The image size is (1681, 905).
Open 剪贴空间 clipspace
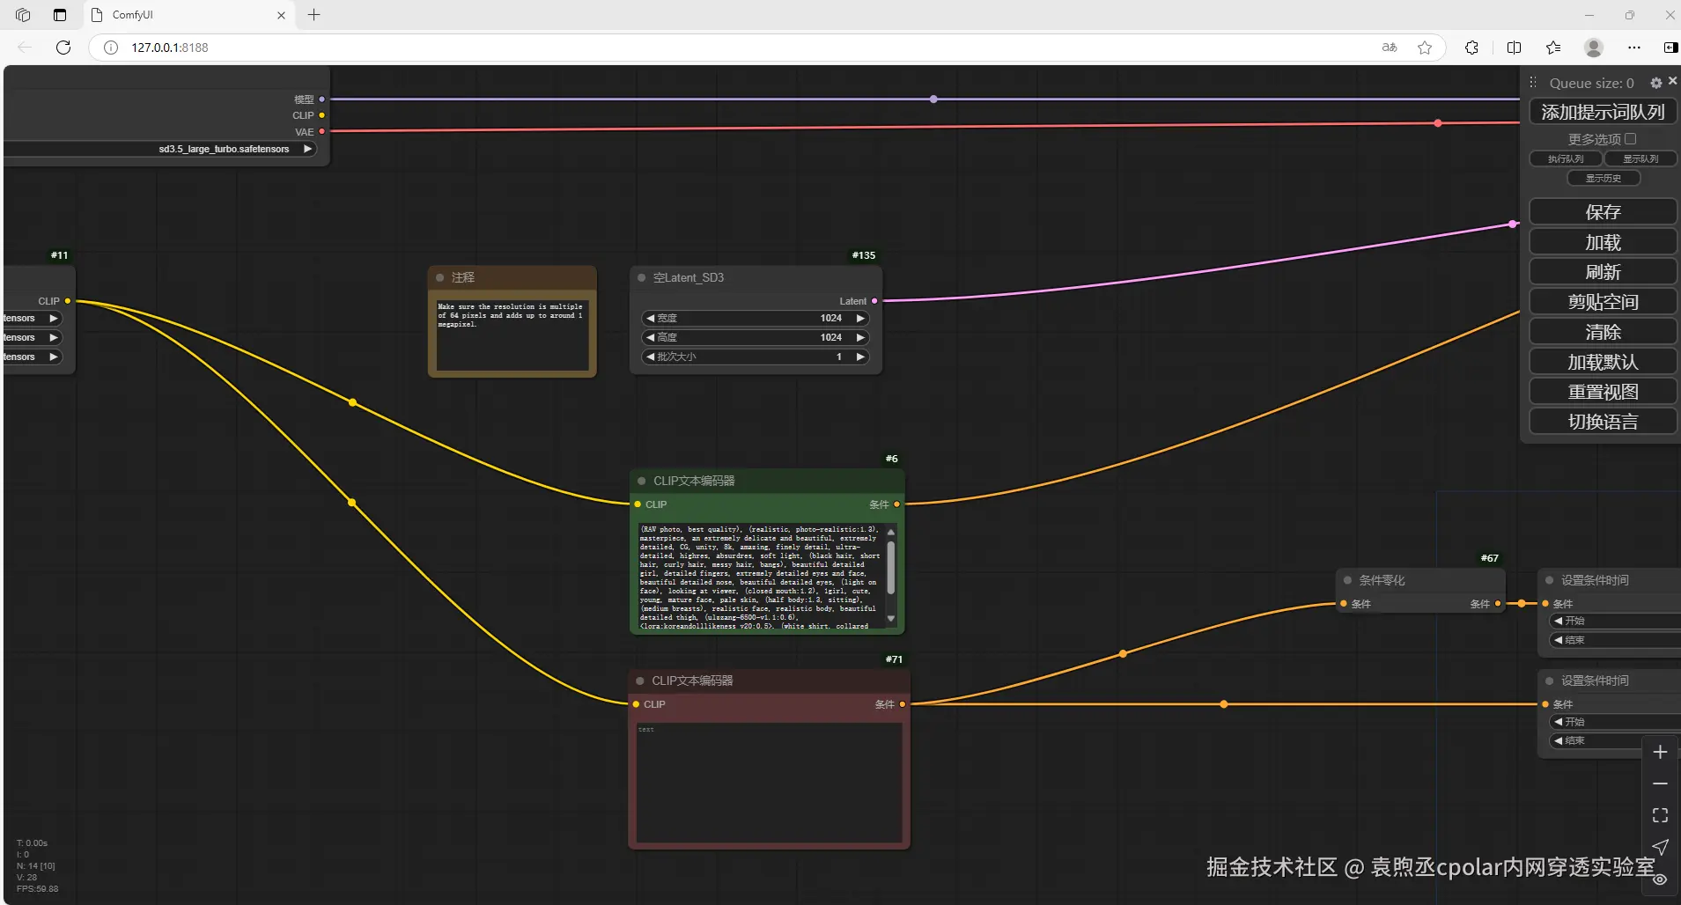coord(1603,302)
